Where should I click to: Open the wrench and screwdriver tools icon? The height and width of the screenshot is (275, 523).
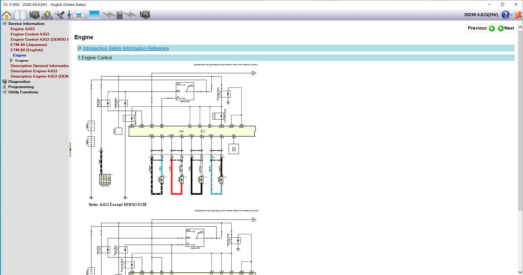coord(60,15)
